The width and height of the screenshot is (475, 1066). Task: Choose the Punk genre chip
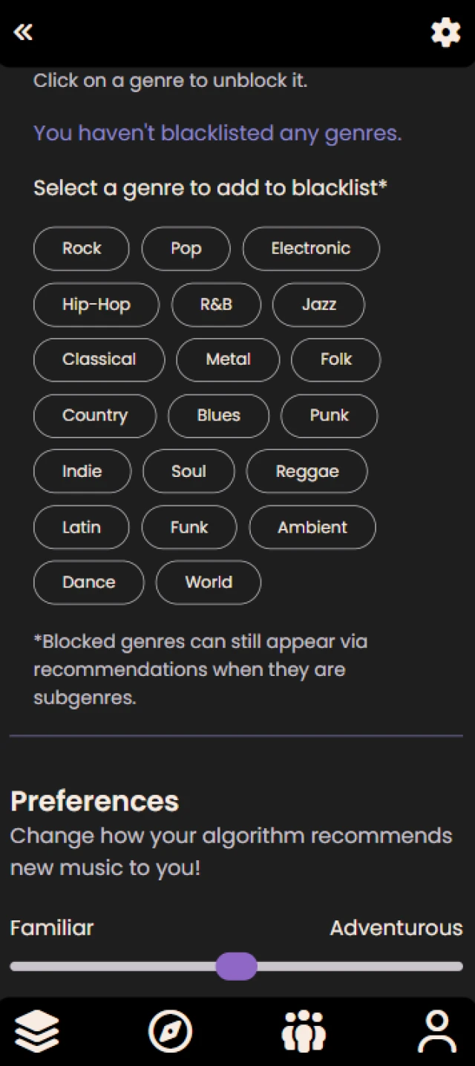(329, 416)
